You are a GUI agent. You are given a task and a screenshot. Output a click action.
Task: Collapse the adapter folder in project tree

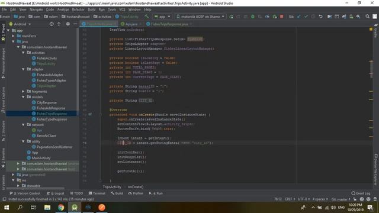(x=23, y=69)
